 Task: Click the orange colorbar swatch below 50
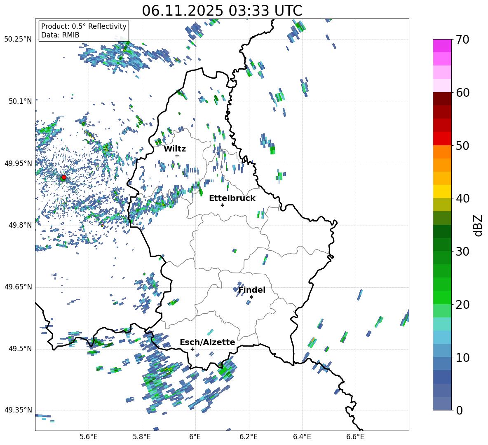[x=442, y=152]
